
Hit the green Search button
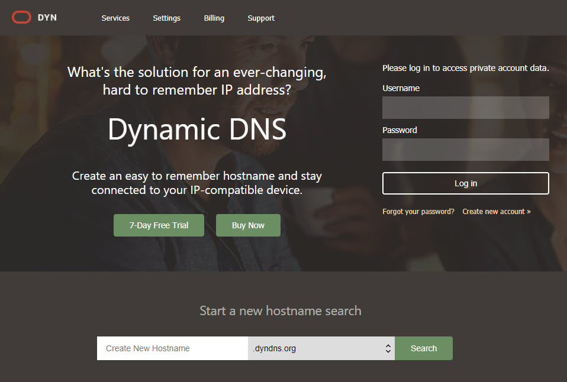423,348
